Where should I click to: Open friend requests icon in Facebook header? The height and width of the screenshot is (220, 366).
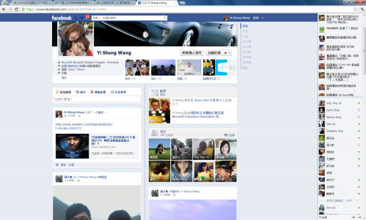coord(76,18)
